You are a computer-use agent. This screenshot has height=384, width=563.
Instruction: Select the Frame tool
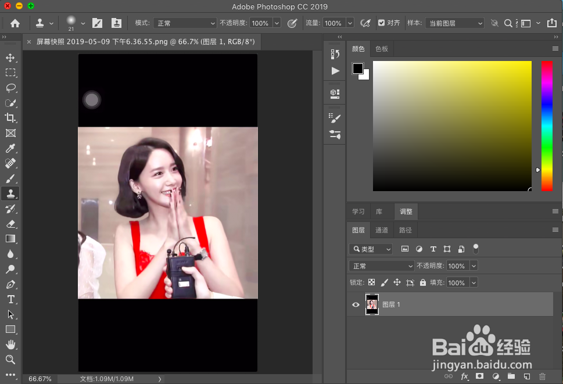click(x=10, y=133)
